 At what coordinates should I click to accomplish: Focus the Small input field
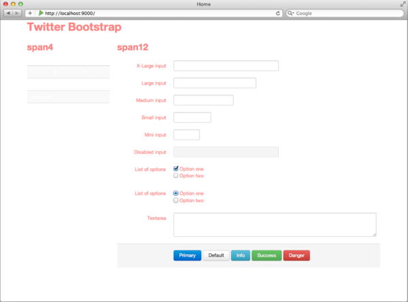tap(192, 117)
